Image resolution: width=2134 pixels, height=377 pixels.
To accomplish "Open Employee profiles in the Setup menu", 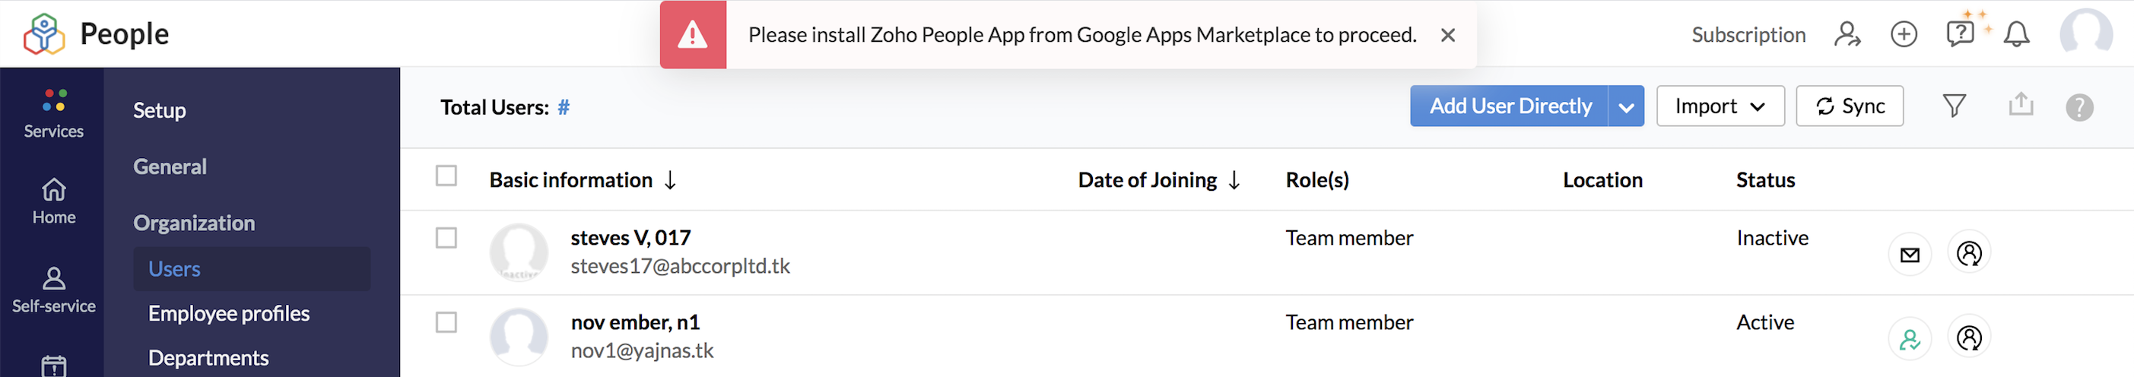I will point(229,313).
